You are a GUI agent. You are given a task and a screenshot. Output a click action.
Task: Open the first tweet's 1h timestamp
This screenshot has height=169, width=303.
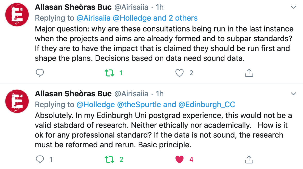pos(160,7)
